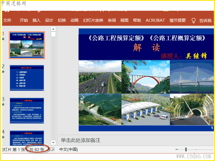Select the 设计 ribbon tab
Image resolution: width=215 pixels, height=161 pixels.
pyautogui.click(x=49, y=20)
